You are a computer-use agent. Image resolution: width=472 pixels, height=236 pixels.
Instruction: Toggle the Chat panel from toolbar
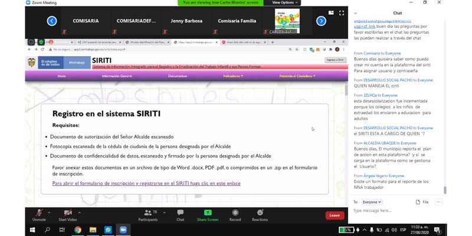[181, 215]
